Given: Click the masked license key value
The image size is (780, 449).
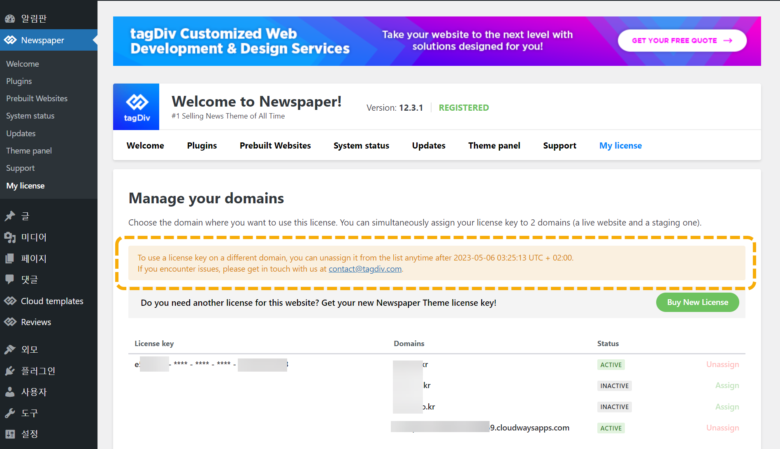Looking at the screenshot, I should pyautogui.click(x=211, y=365).
